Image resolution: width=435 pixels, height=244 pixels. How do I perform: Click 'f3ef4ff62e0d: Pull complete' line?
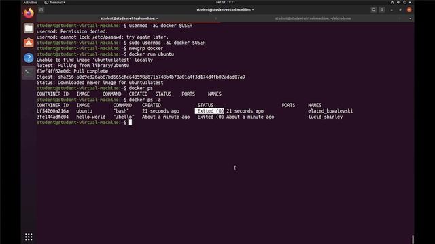pos(72,71)
